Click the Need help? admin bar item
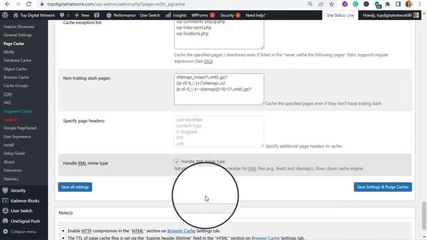 [x=256, y=15]
